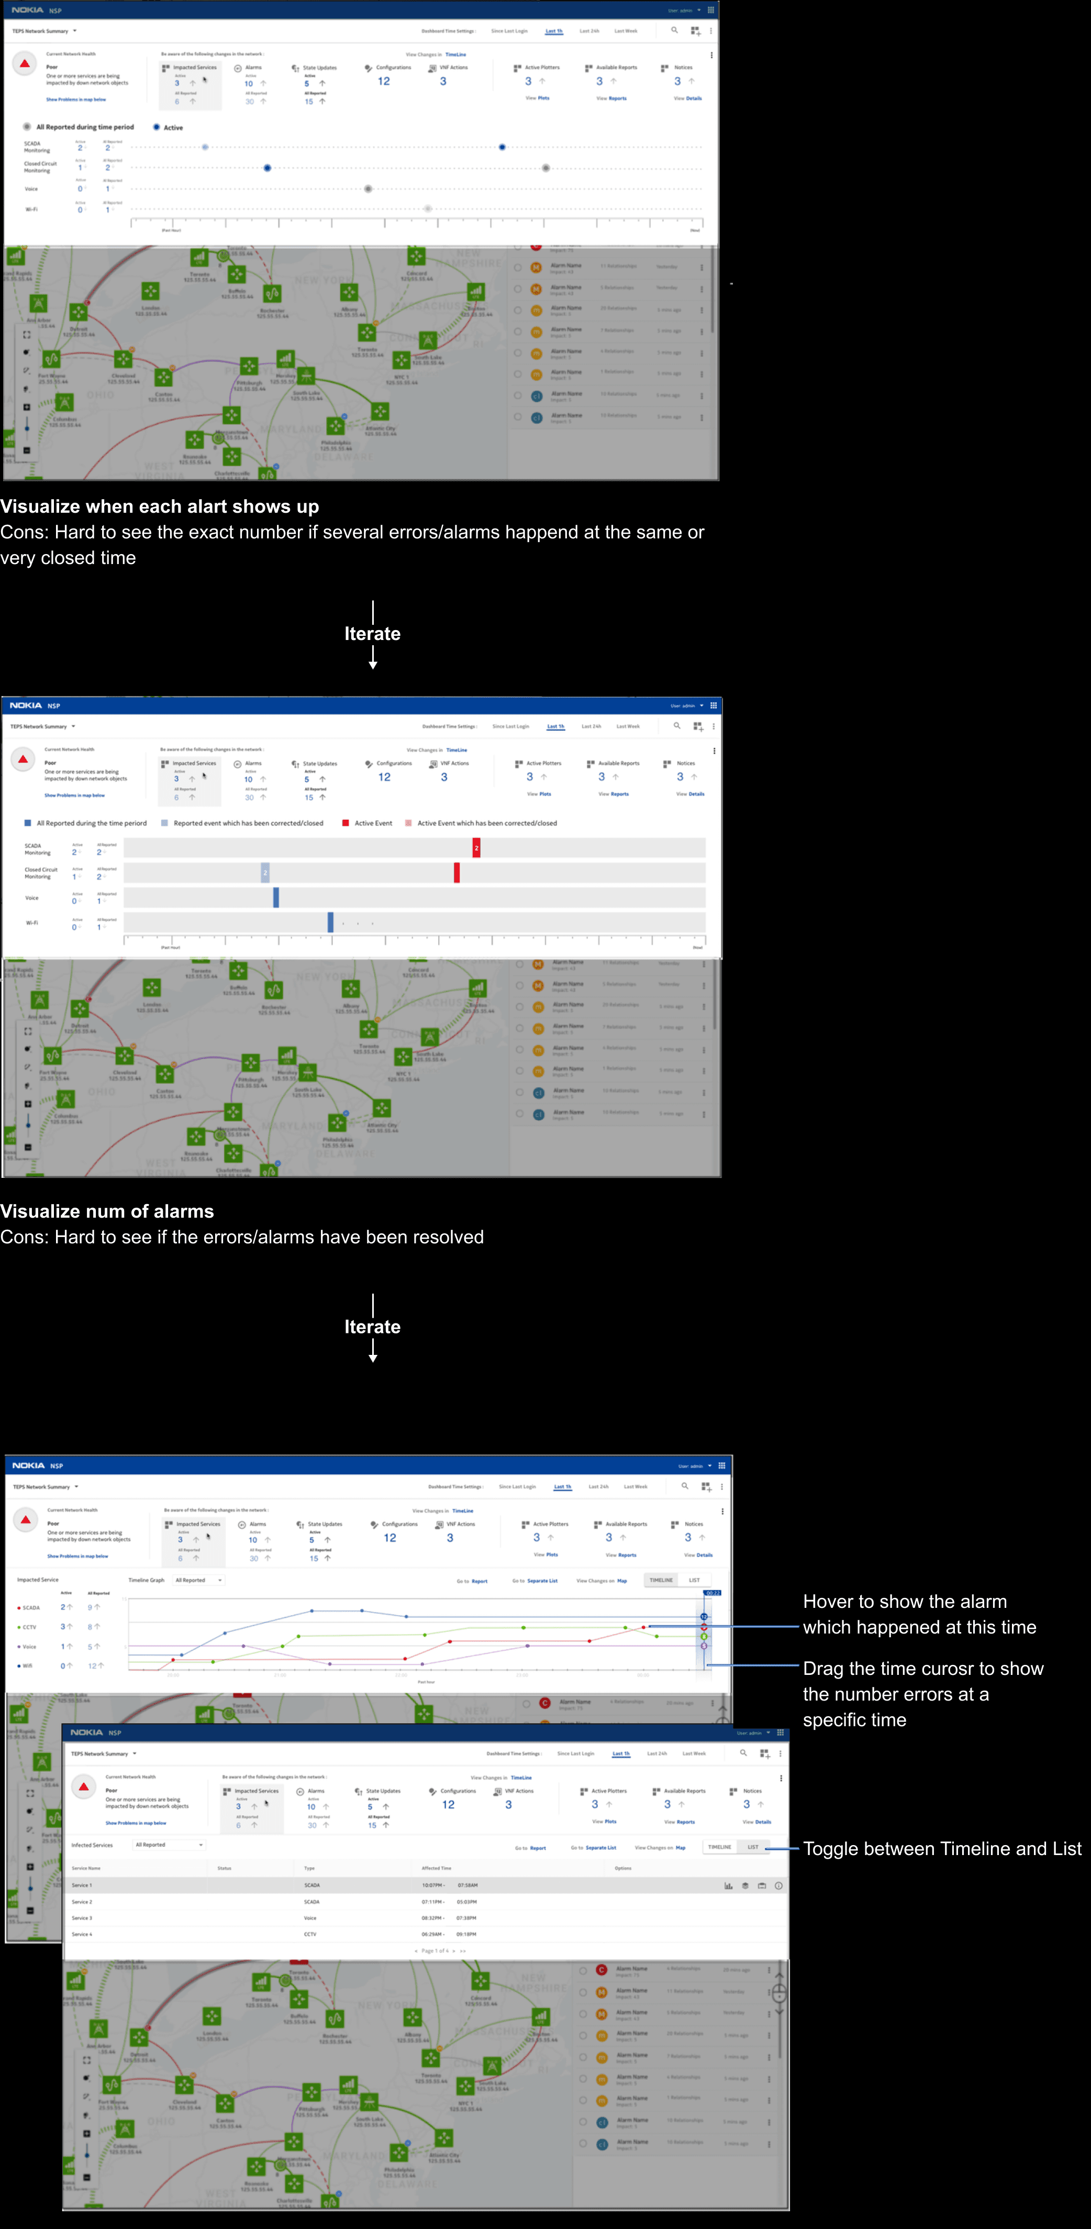Screen dimensions: 1091x2229
Task: Click the info icon in Service 1 row
Action: (x=778, y=1885)
